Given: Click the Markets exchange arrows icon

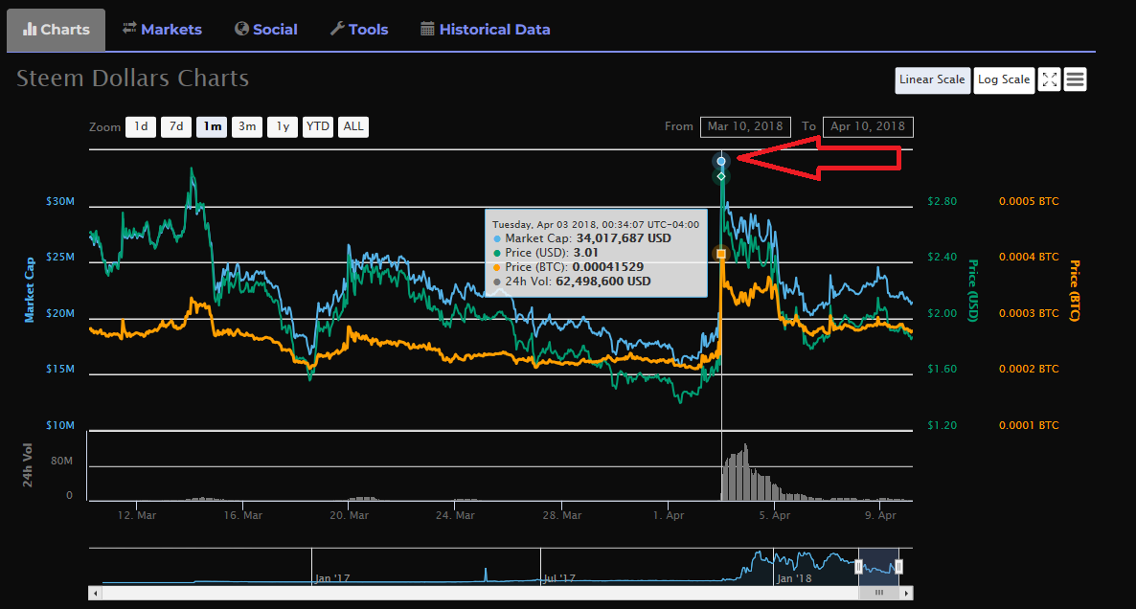Looking at the screenshot, I should (x=129, y=28).
